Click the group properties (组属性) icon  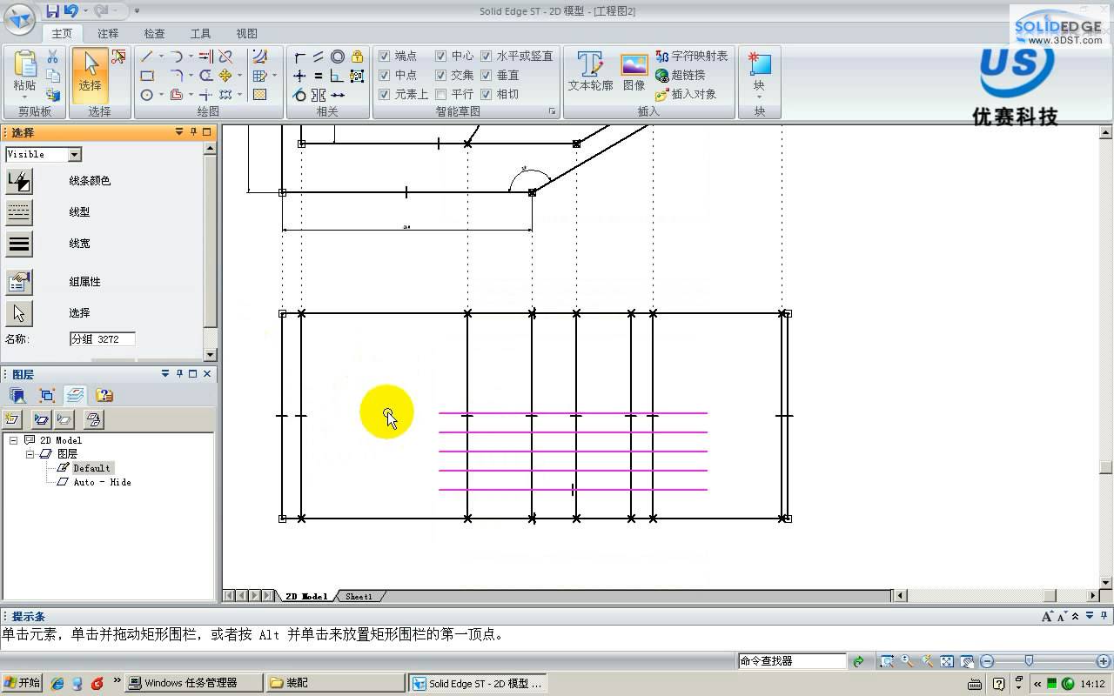click(x=19, y=282)
